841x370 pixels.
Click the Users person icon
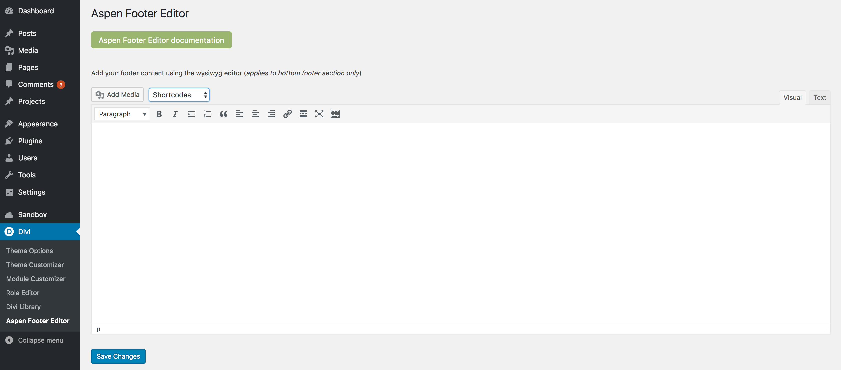coord(9,158)
